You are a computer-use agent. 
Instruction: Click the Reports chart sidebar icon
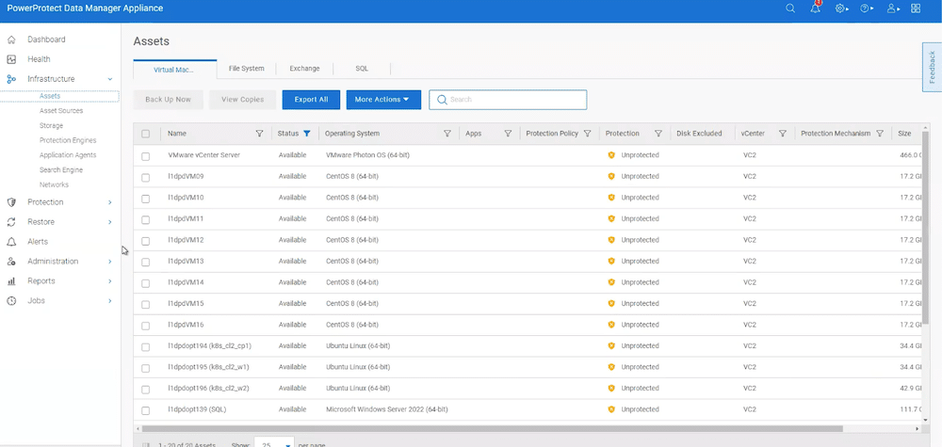[10, 281]
